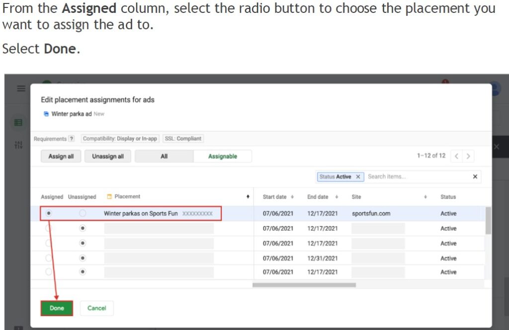Click the Unassigned column header

point(82,197)
